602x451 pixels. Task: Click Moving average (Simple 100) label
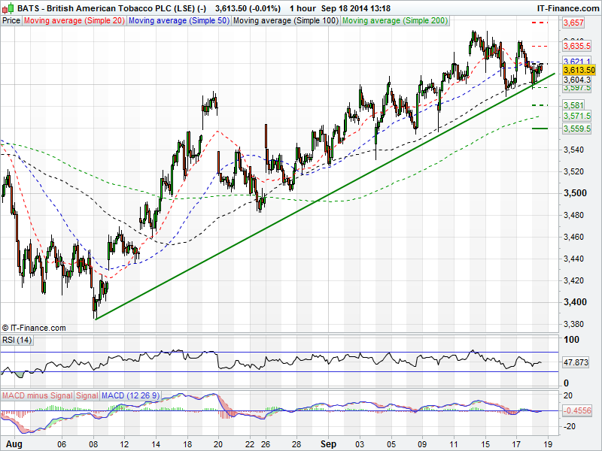285,21
